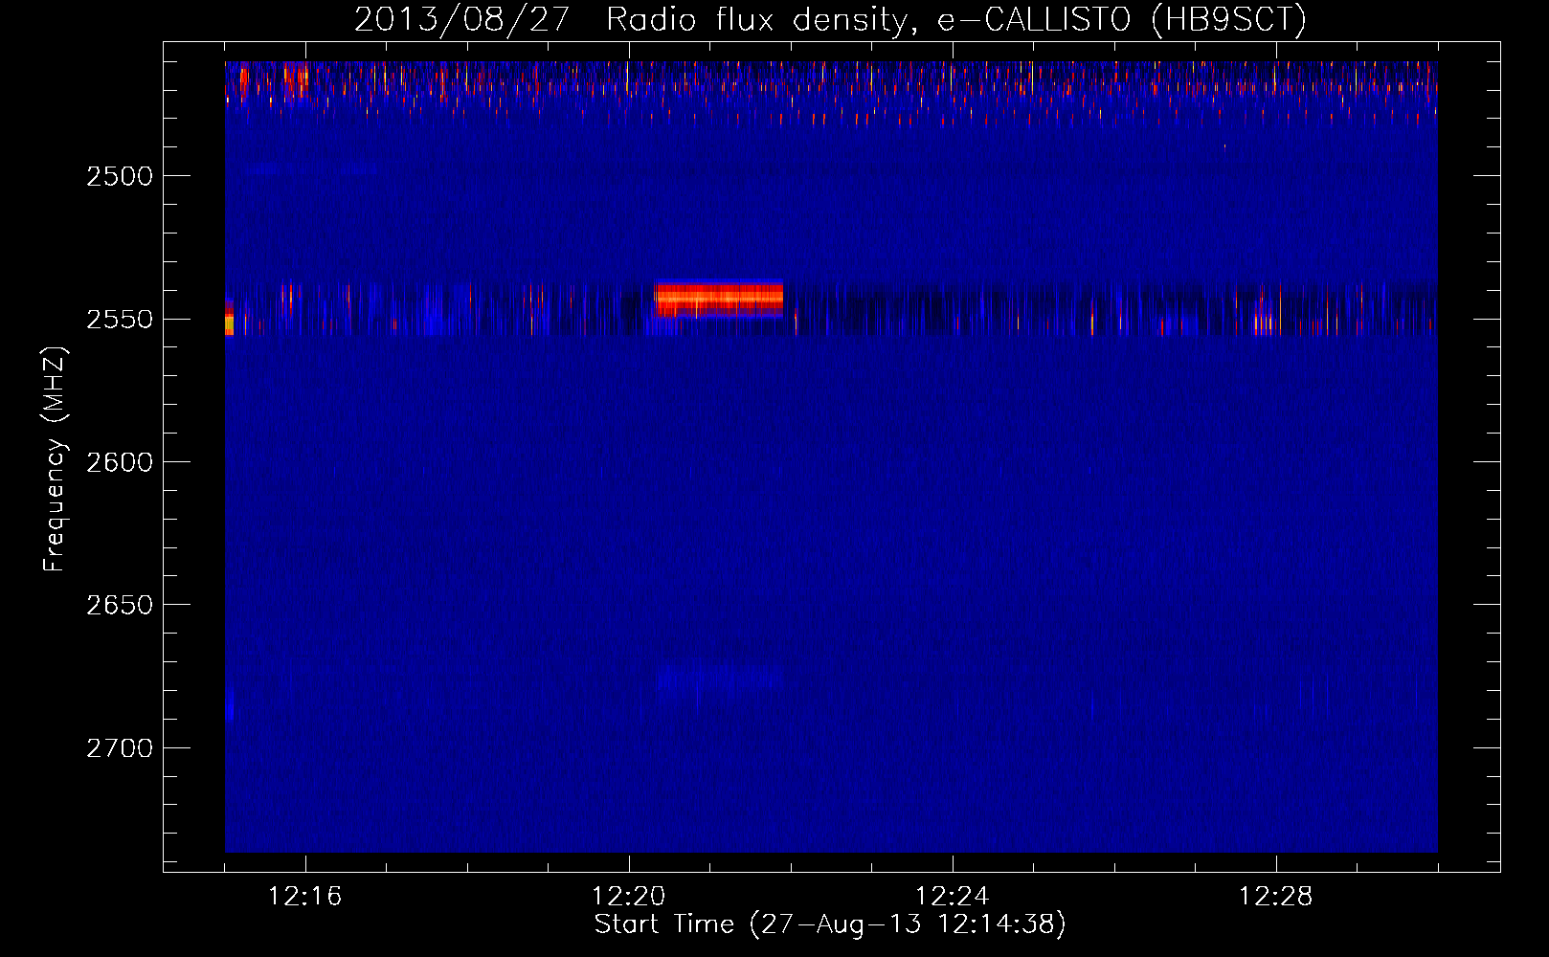The width and height of the screenshot is (1549, 957).
Task: Click the Start Time axis caption
Action: (830, 924)
